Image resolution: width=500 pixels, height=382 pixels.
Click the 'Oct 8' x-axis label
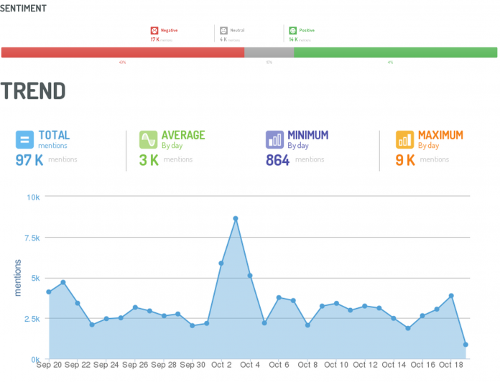click(307, 365)
